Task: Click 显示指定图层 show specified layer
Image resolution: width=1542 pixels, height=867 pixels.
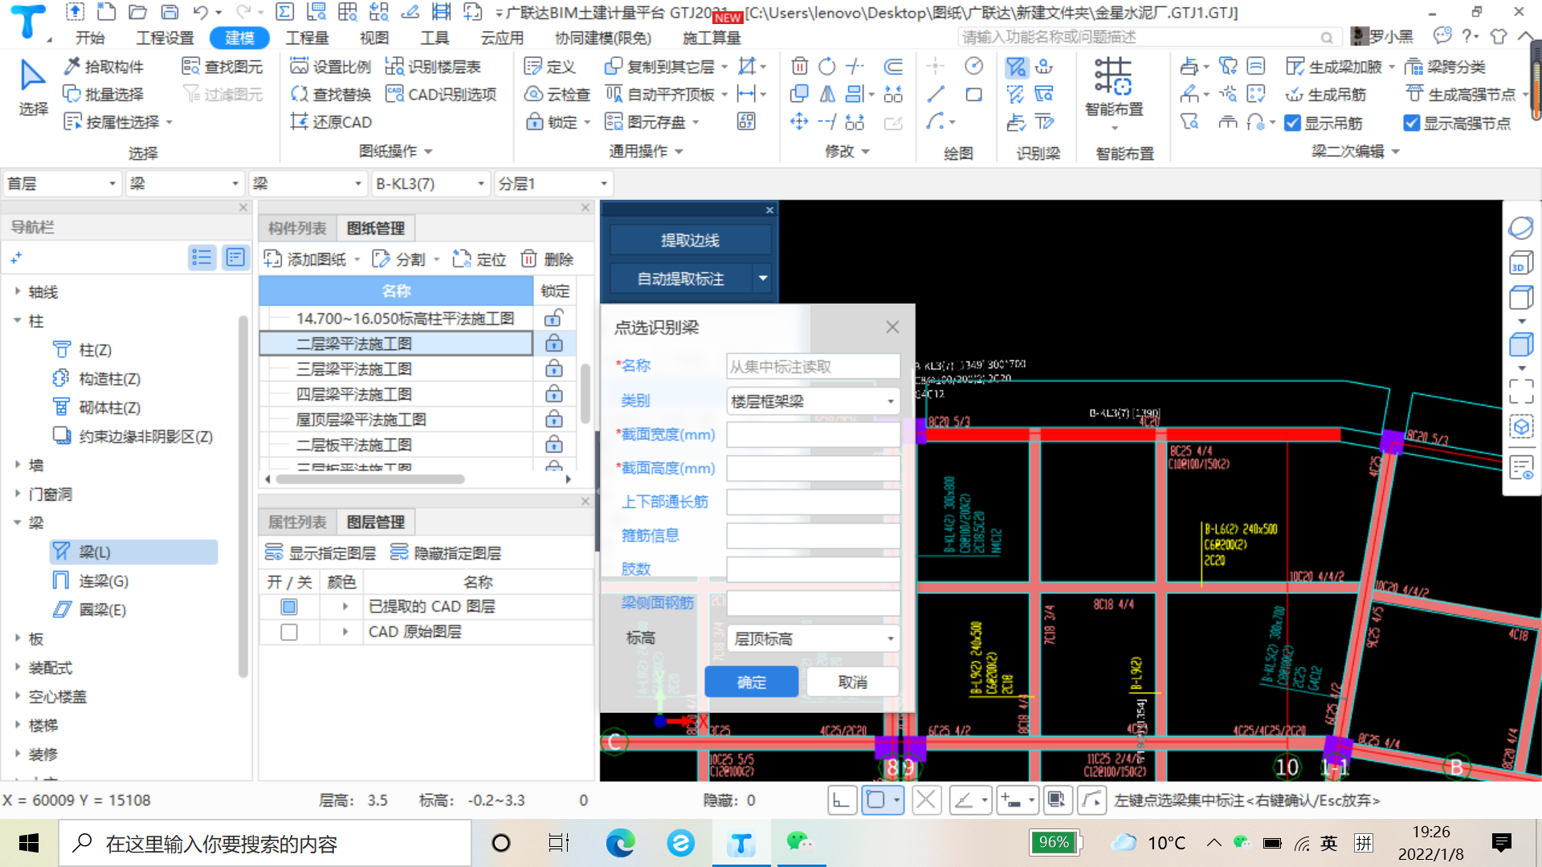Action: coord(320,553)
